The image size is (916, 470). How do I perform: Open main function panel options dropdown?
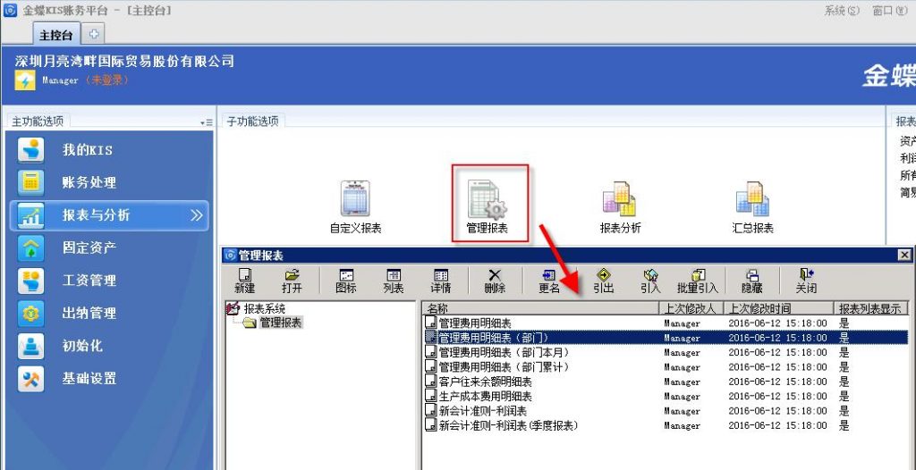point(206,122)
